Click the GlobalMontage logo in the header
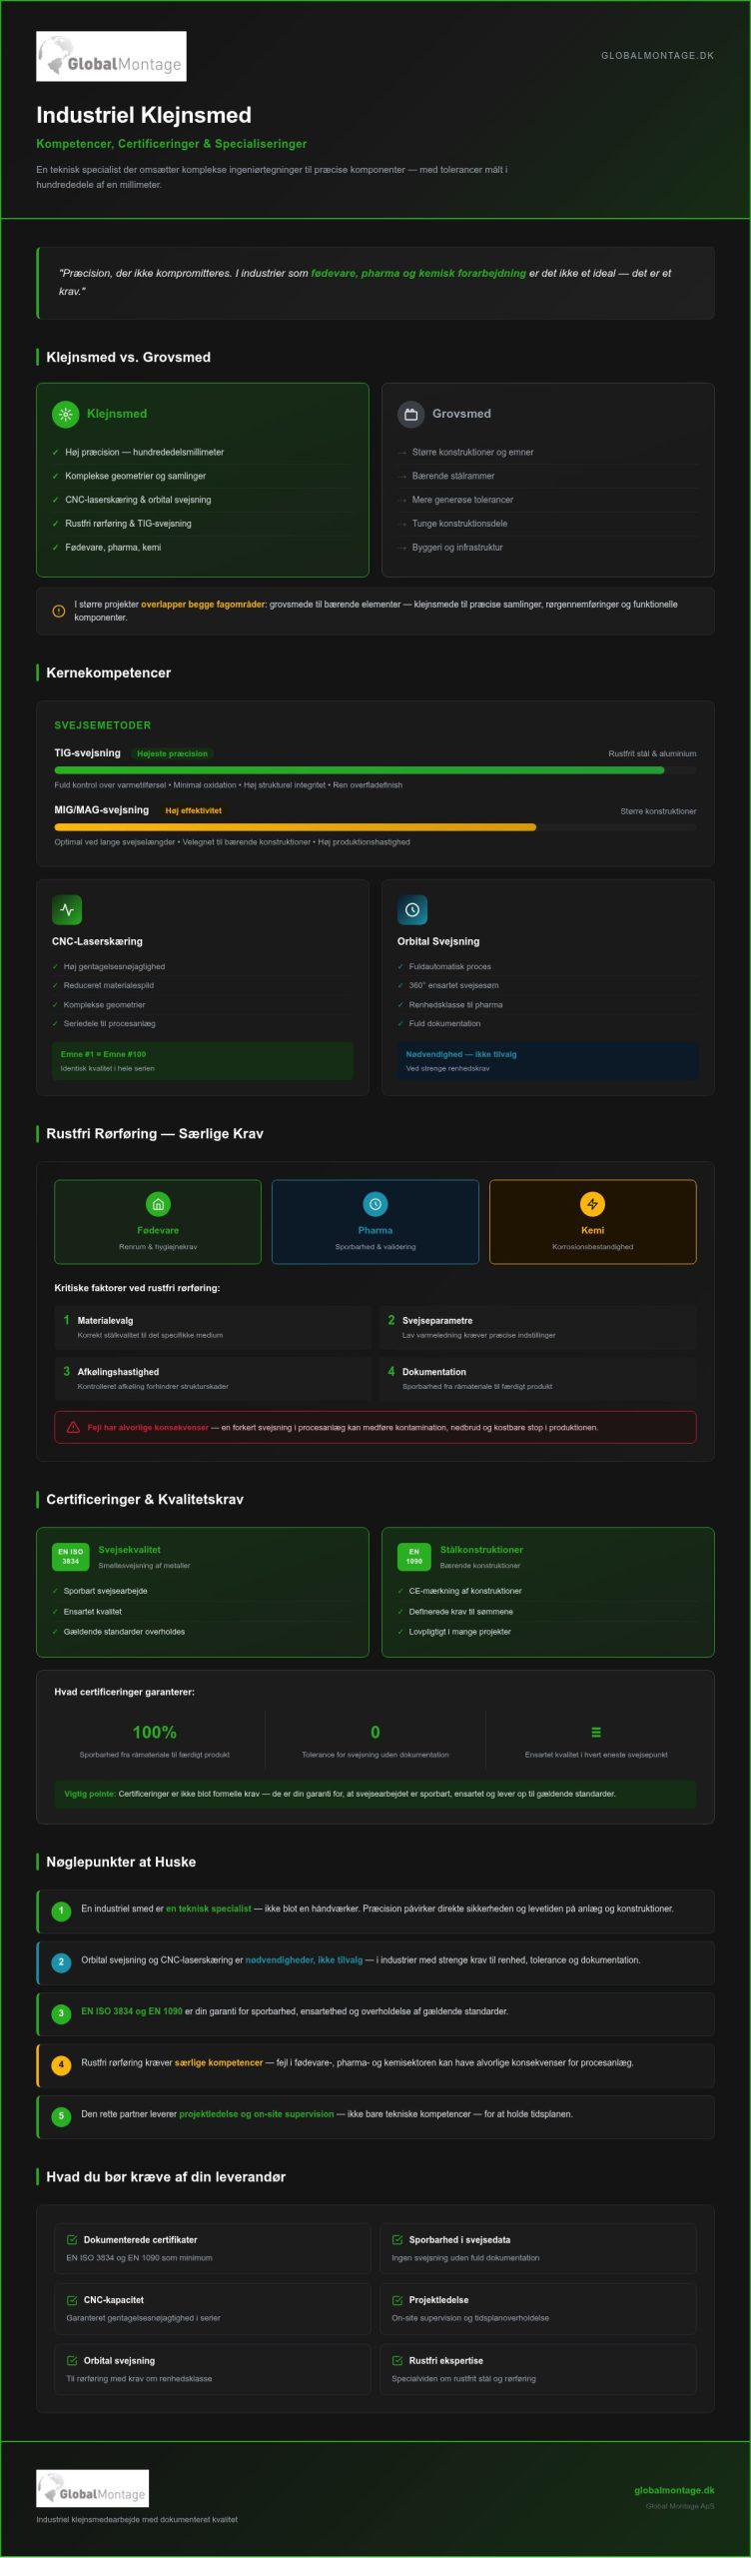 pos(111,56)
